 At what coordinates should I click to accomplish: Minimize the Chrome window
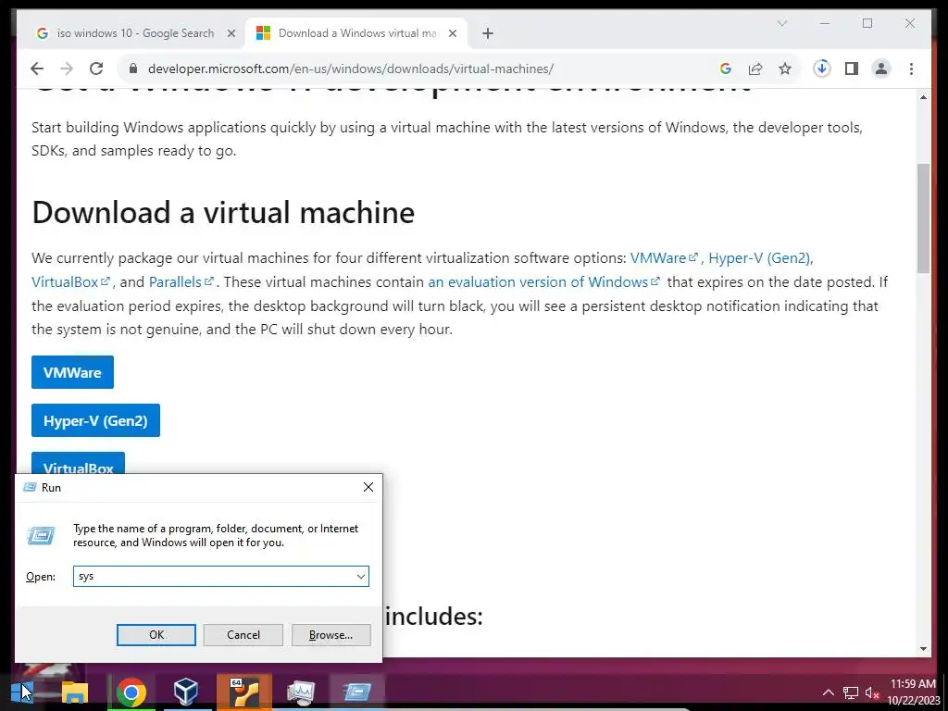point(825,23)
